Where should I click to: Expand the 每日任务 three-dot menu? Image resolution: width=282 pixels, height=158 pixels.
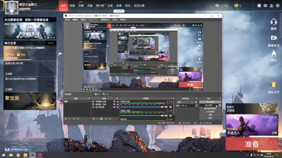(x=51, y=43)
